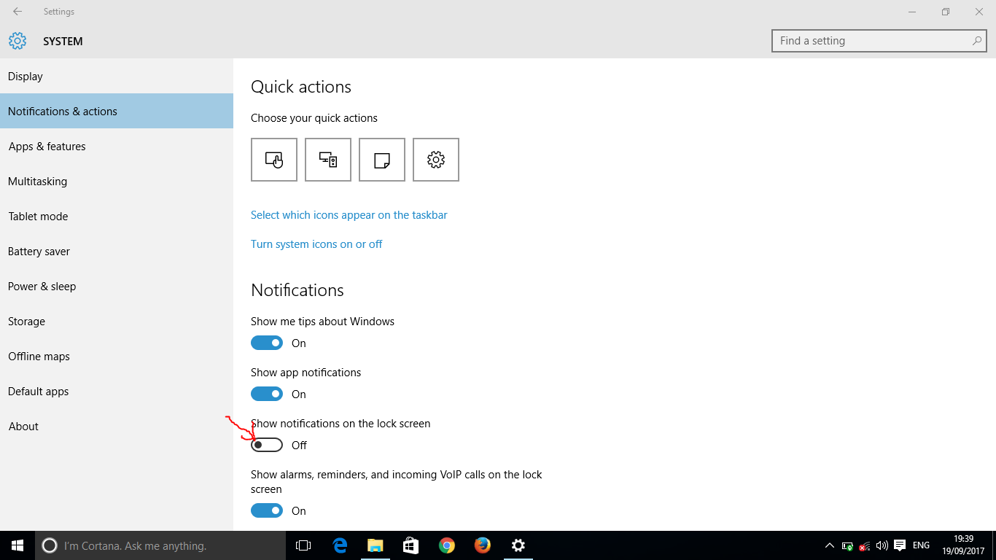Click the back arrow in the title bar
This screenshot has height=560, width=996.
[x=16, y=11]
